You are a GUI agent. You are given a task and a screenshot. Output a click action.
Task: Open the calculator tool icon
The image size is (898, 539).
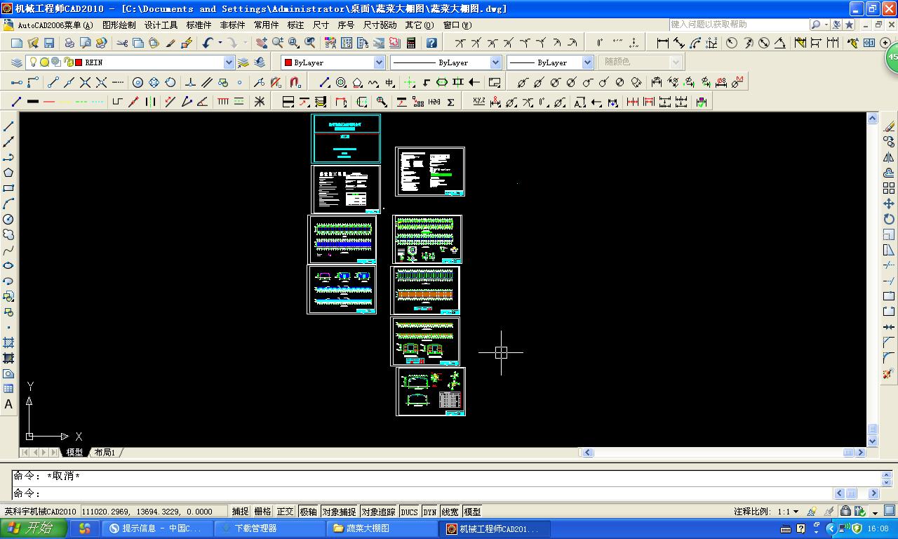(411, 43)
